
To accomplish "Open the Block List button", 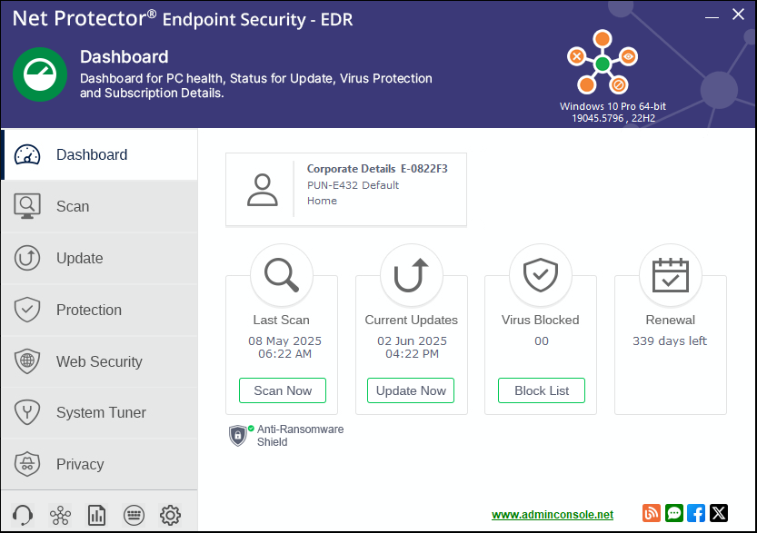I will (542, 390).
